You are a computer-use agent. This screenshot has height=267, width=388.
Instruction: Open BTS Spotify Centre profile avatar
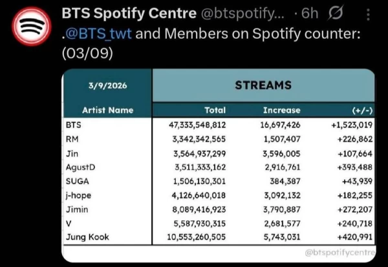click(x=32, y=27)
